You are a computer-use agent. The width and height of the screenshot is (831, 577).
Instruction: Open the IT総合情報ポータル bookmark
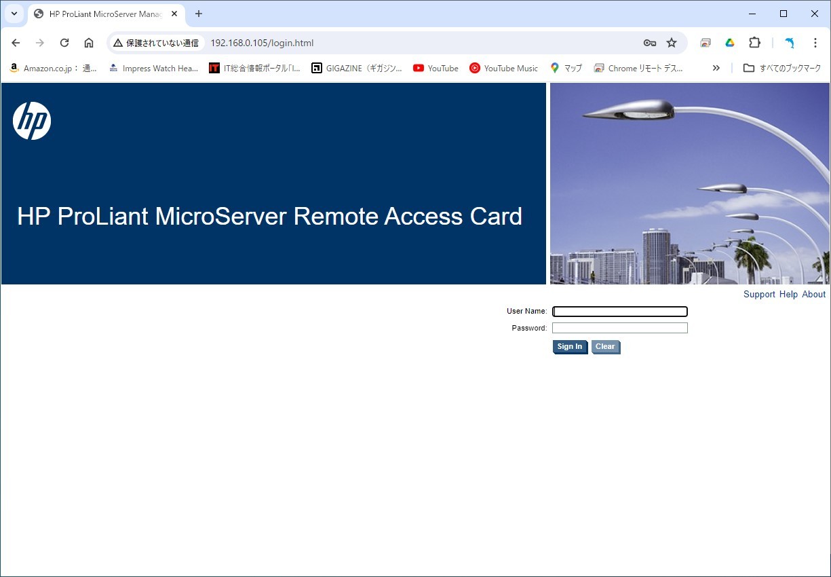pyautogui.click(x=255, y=68)
